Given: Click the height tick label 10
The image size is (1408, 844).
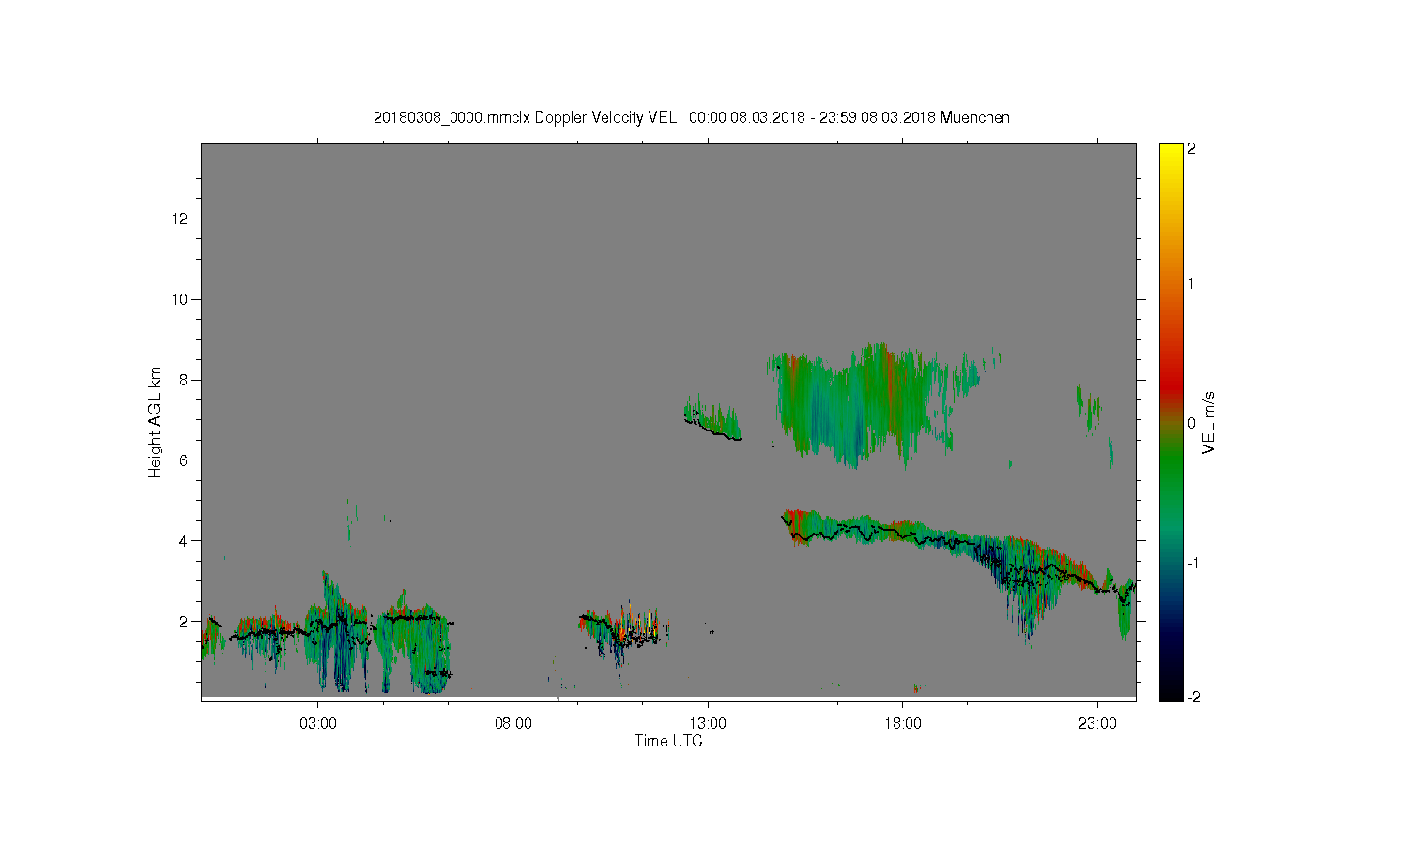Looking at the screenshot, I should pos(180,299).
